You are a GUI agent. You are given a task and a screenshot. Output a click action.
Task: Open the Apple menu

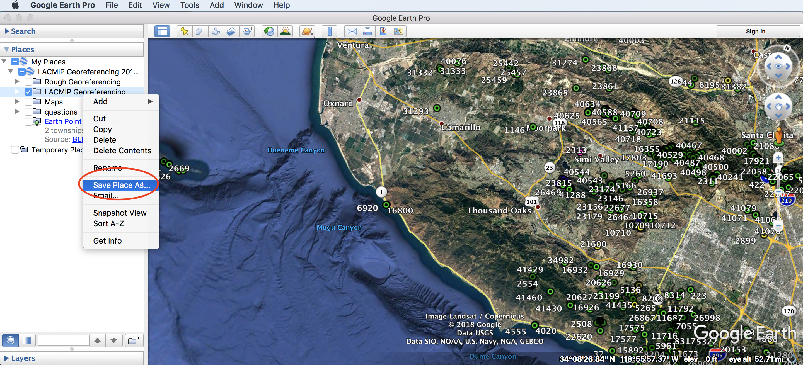tap(15, 5)
